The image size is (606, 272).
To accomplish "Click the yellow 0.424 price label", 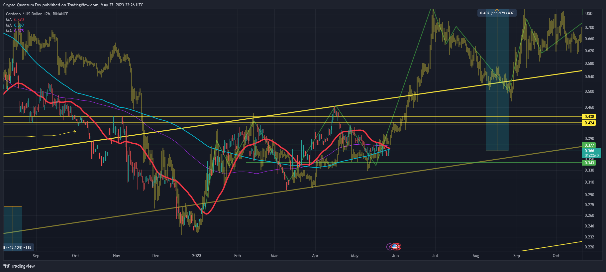I will (x=589, y=123).
